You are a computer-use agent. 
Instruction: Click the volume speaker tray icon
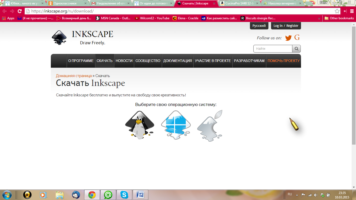[x=316, y=195]
